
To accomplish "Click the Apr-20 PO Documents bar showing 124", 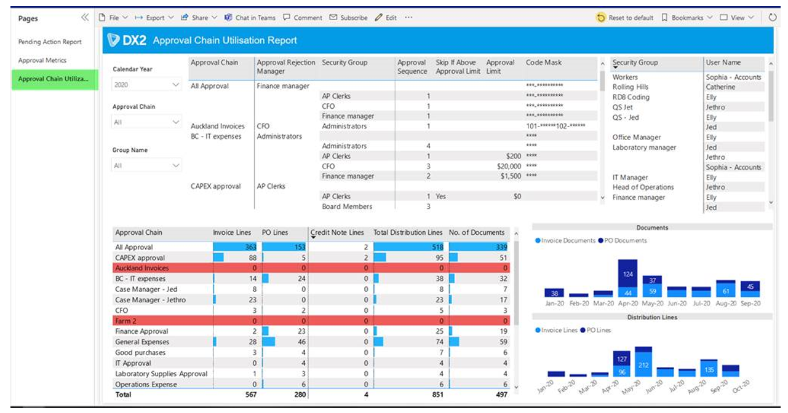I will (x=627, y=273).
